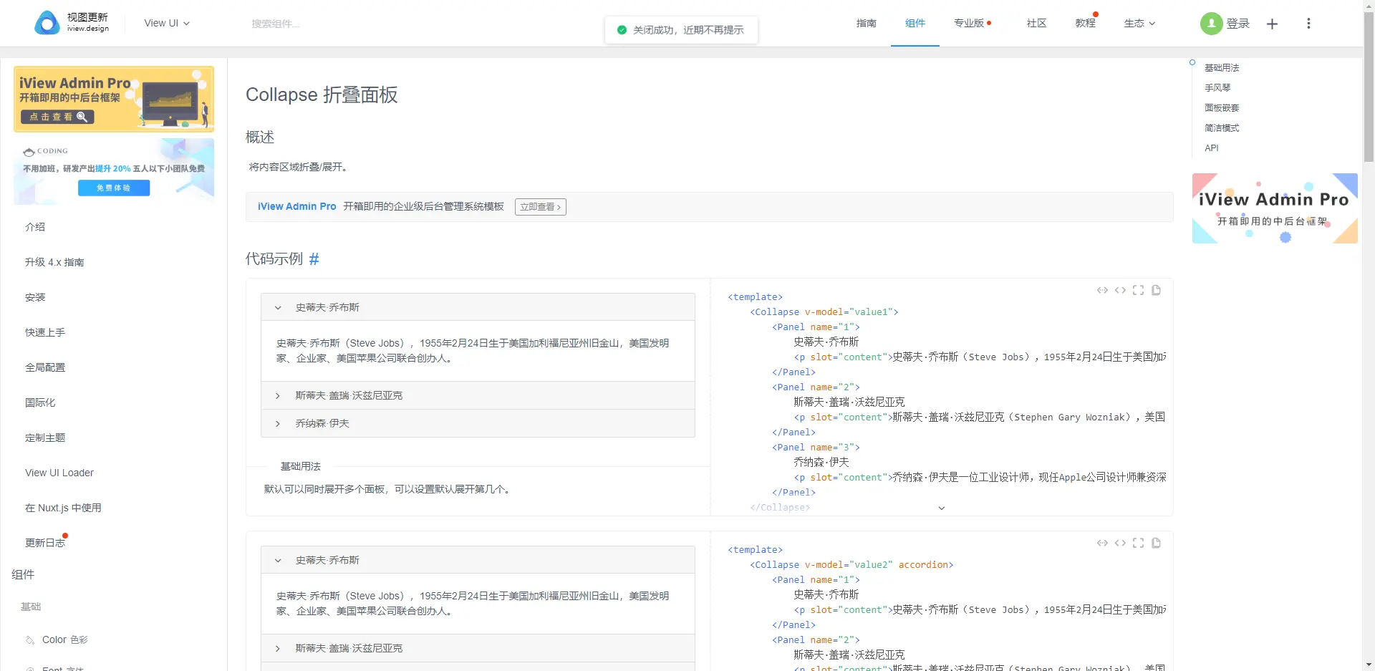Viewport: 1375px width, 671px height.
Task: Click the Collapse 折叠面板 page heading
Action: coord(322,95)
